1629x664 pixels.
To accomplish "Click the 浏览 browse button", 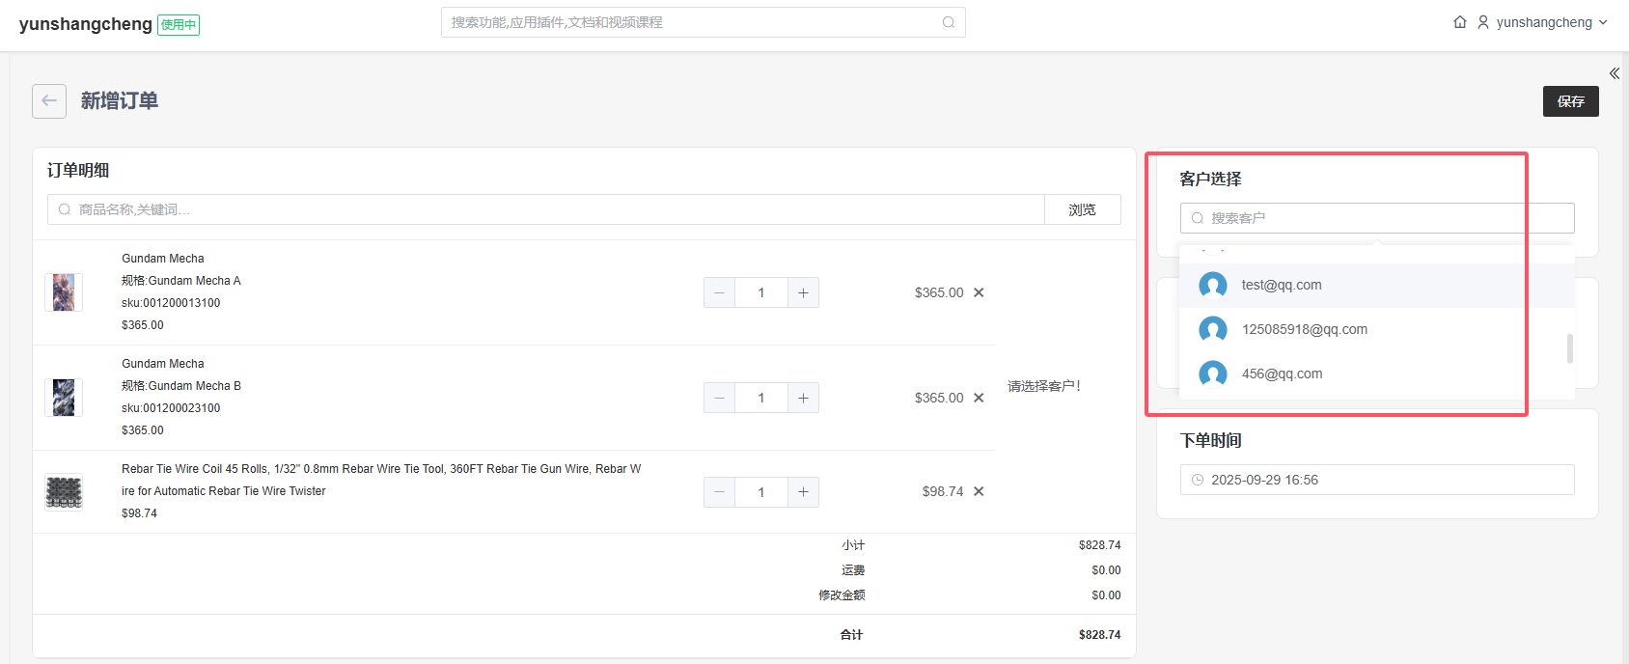I will pos(1082,209).
